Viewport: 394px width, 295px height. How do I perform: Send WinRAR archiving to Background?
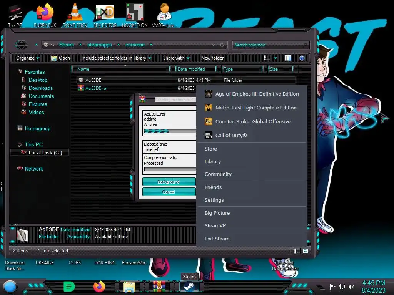pos(169,182)
